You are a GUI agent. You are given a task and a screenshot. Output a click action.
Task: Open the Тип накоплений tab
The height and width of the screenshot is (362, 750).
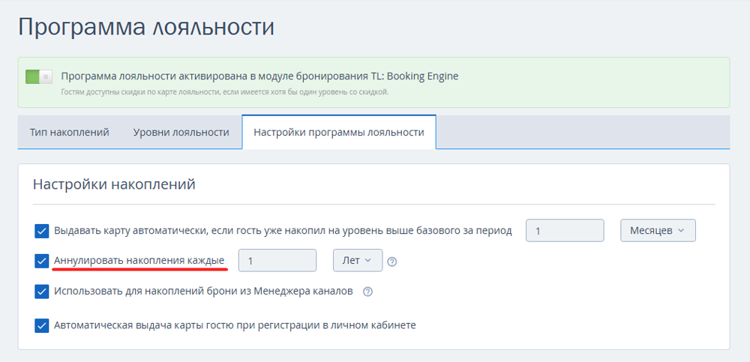click(69, 133)
